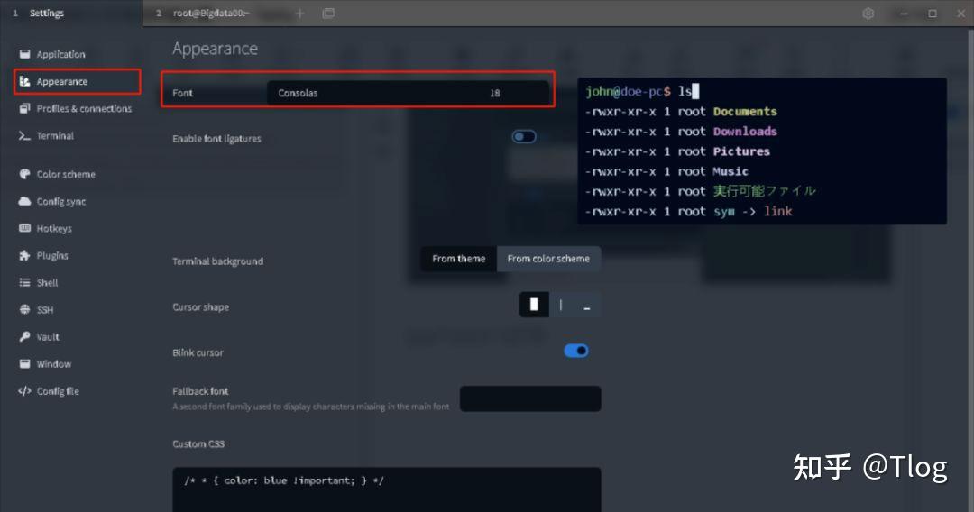The height and width of the screenshot is (512, 974).
Task: Open the Vault key section
Action: (x=39, y=337)
